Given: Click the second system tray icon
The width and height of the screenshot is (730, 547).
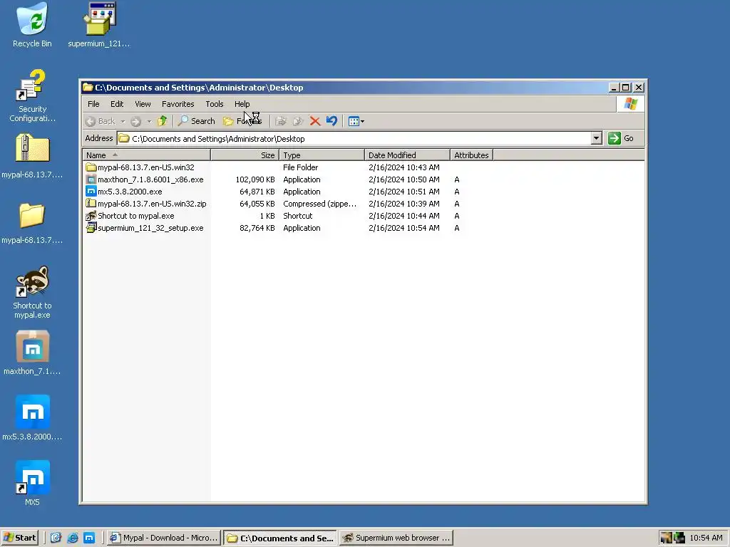Looking at the screenshot, I should 679,538.
